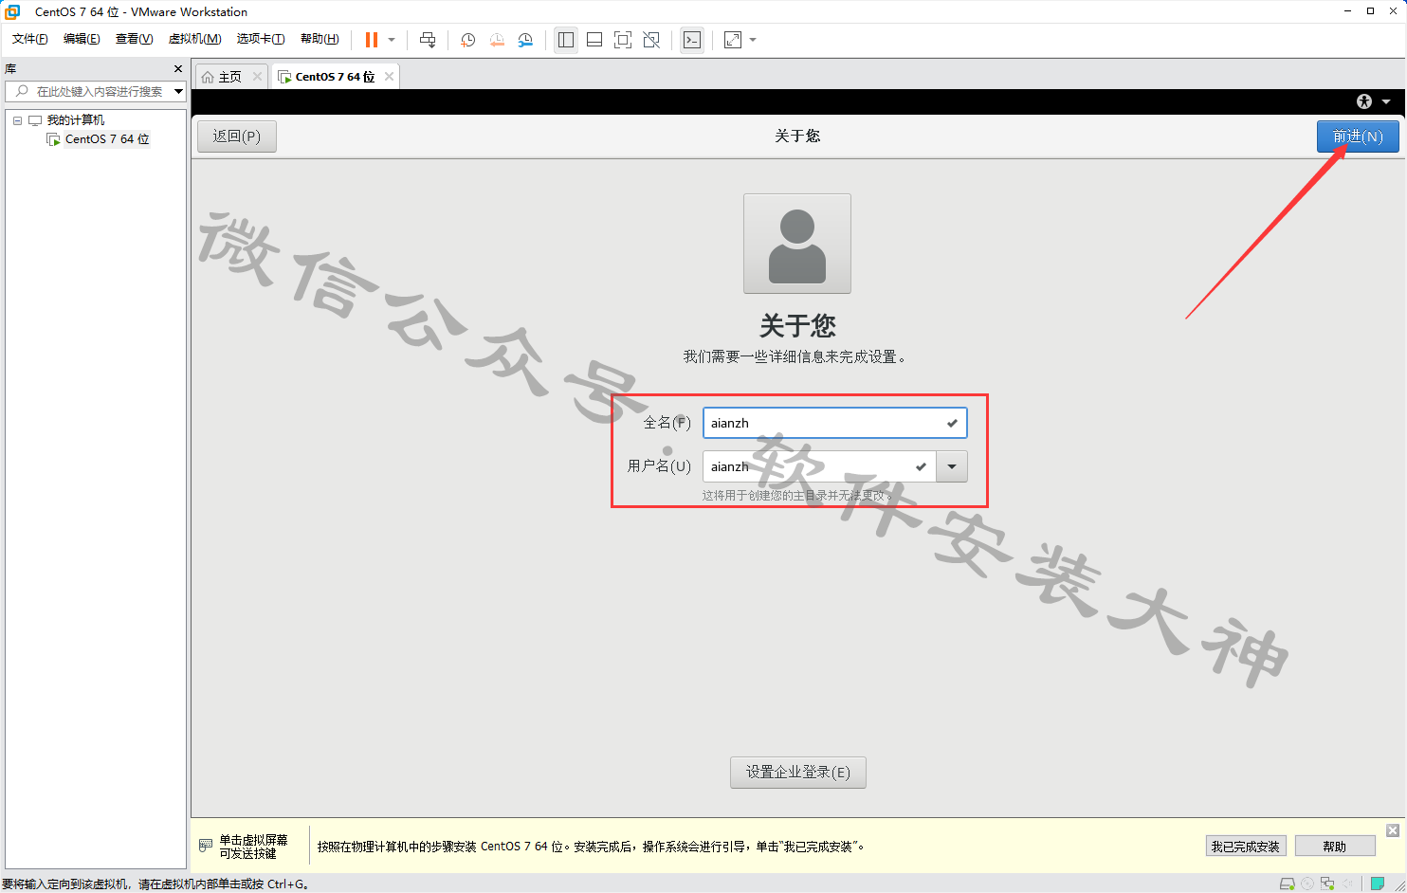Open the library search filter dropdown
Viewport: 1407px width, 893px height.
pos(178,91)
